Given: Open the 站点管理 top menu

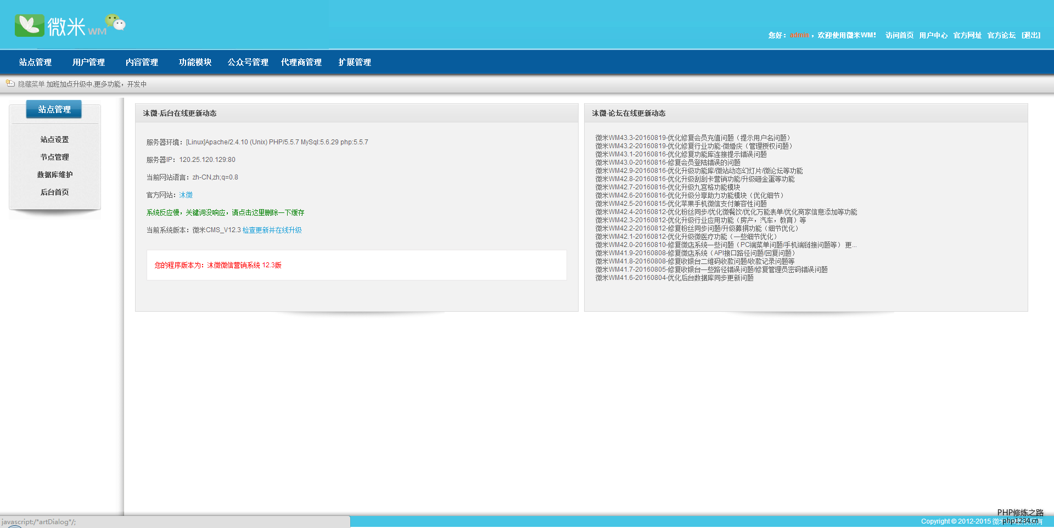Looking at the screenshot, I should click(35, 62).
